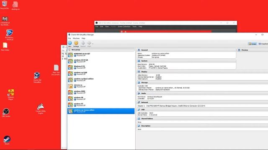This screenshot has width=268, height=150.
Task: Select the Steam desktop icon
Action: [x=7, y=140]
